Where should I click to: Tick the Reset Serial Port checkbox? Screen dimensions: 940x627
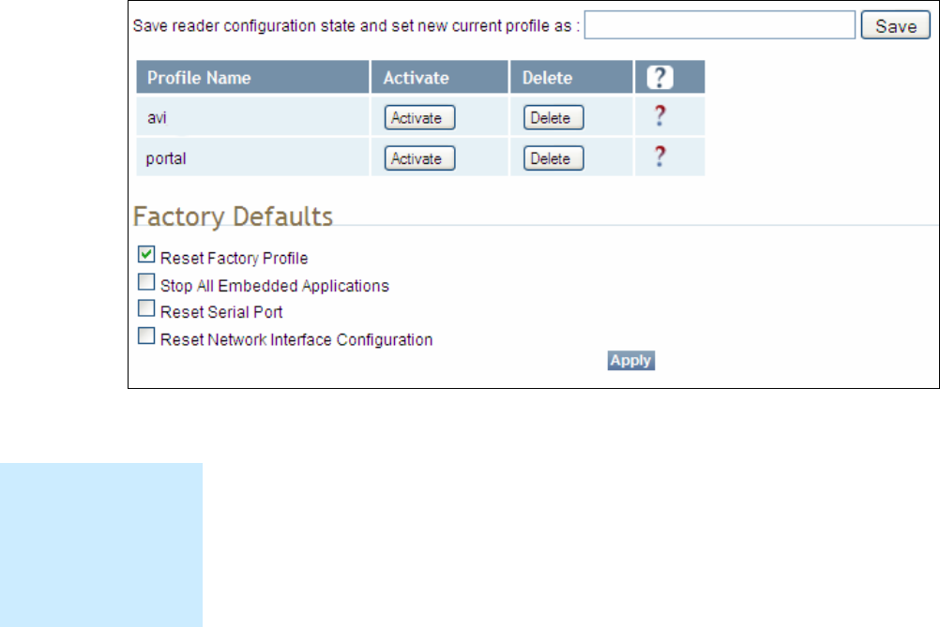coord(146,308)
